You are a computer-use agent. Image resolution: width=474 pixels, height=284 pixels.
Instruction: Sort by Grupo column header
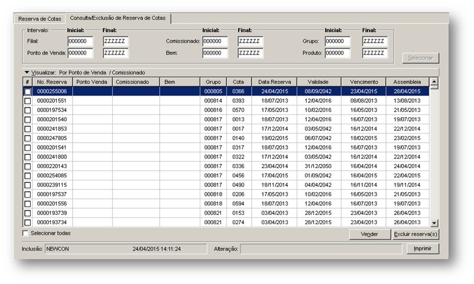click(x=213, y=82)
